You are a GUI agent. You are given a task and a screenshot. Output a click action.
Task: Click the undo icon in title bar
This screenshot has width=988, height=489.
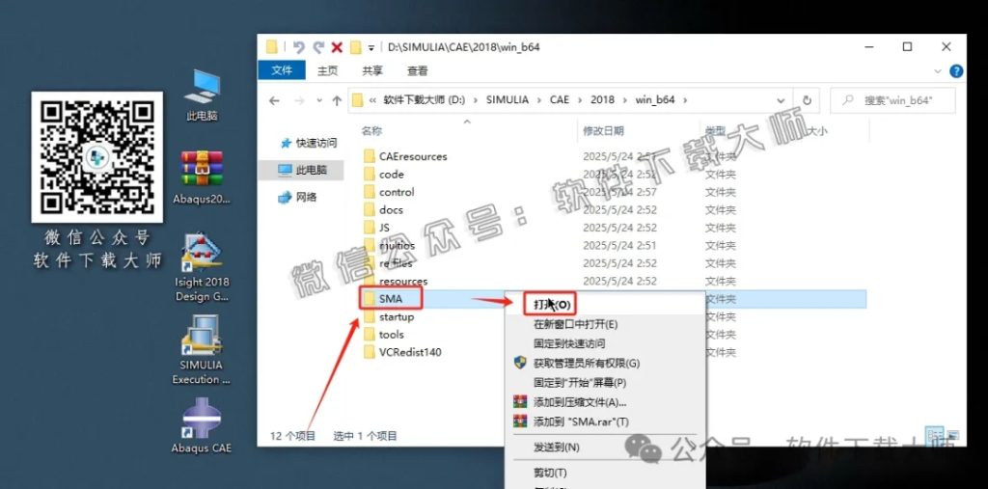click(299, 46)
